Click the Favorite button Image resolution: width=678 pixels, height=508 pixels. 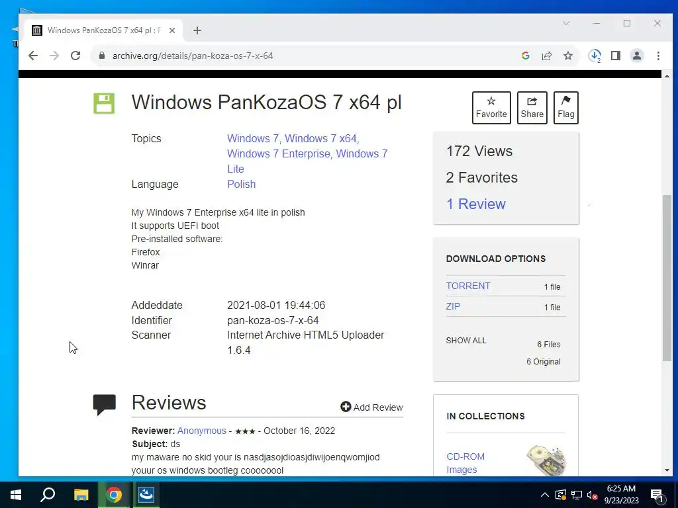(x=491, y=108)
